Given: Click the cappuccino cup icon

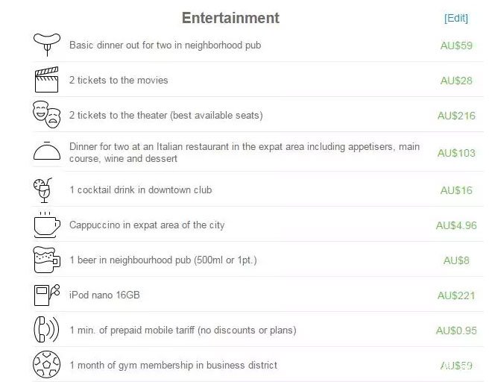Looking at the screenshot, I should 47,225.
